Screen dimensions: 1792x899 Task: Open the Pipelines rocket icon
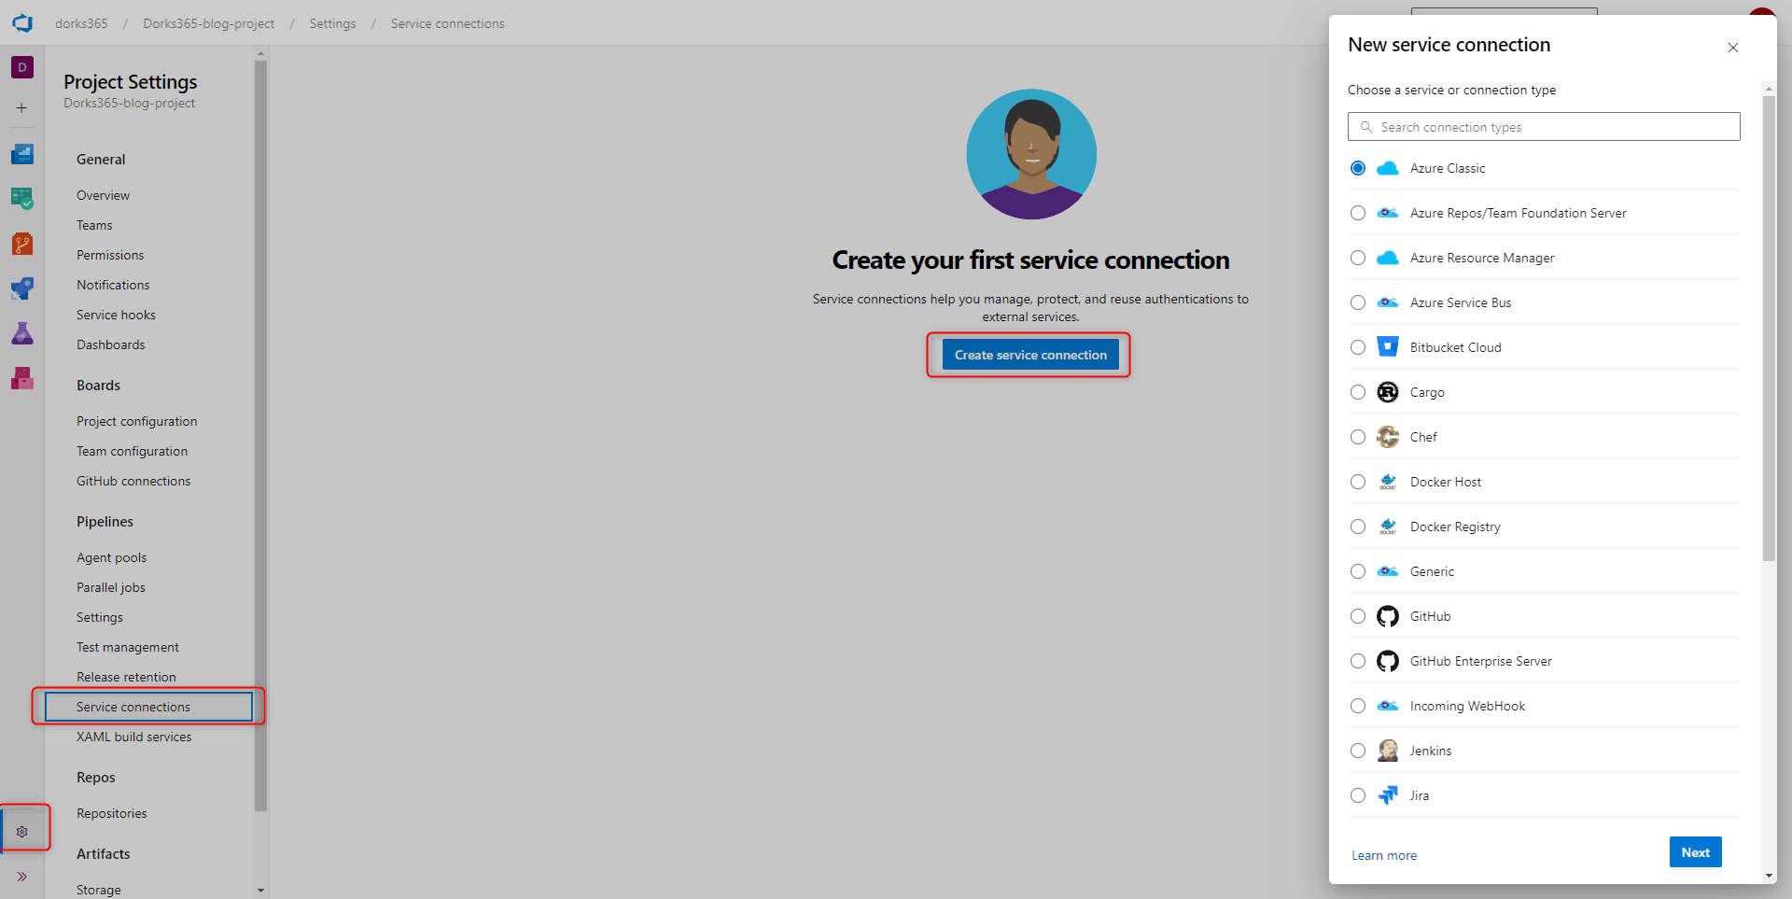pos(22,288)
